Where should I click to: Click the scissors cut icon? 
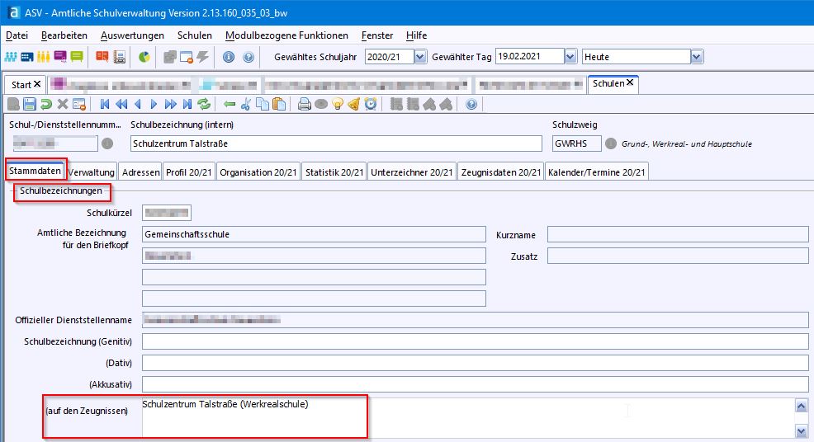[246, 104]
